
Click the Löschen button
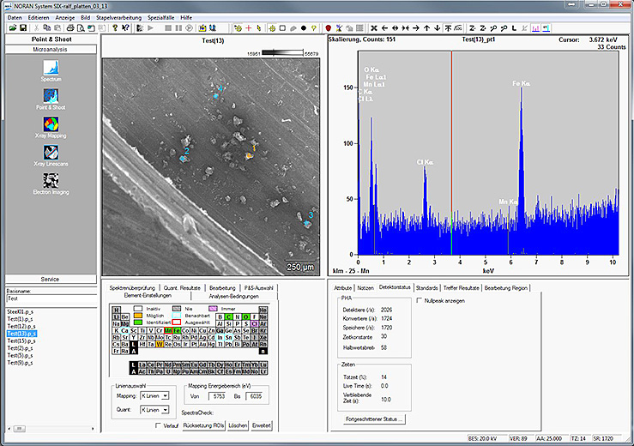238,425
